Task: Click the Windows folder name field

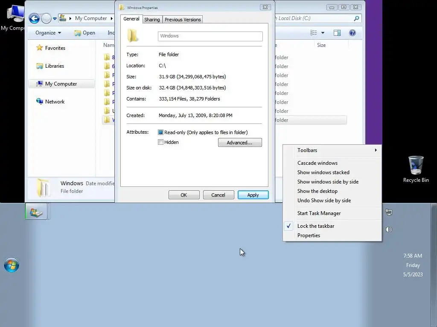Action: click(210, 36)
